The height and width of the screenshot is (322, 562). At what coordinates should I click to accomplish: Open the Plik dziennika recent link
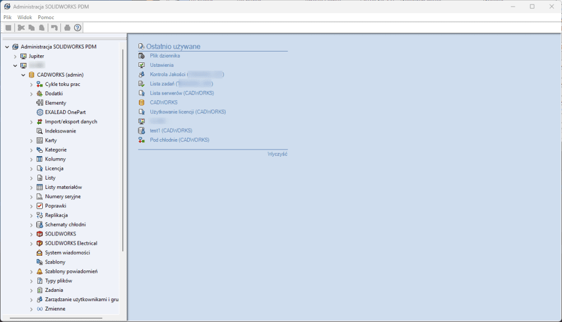[165, 56]
